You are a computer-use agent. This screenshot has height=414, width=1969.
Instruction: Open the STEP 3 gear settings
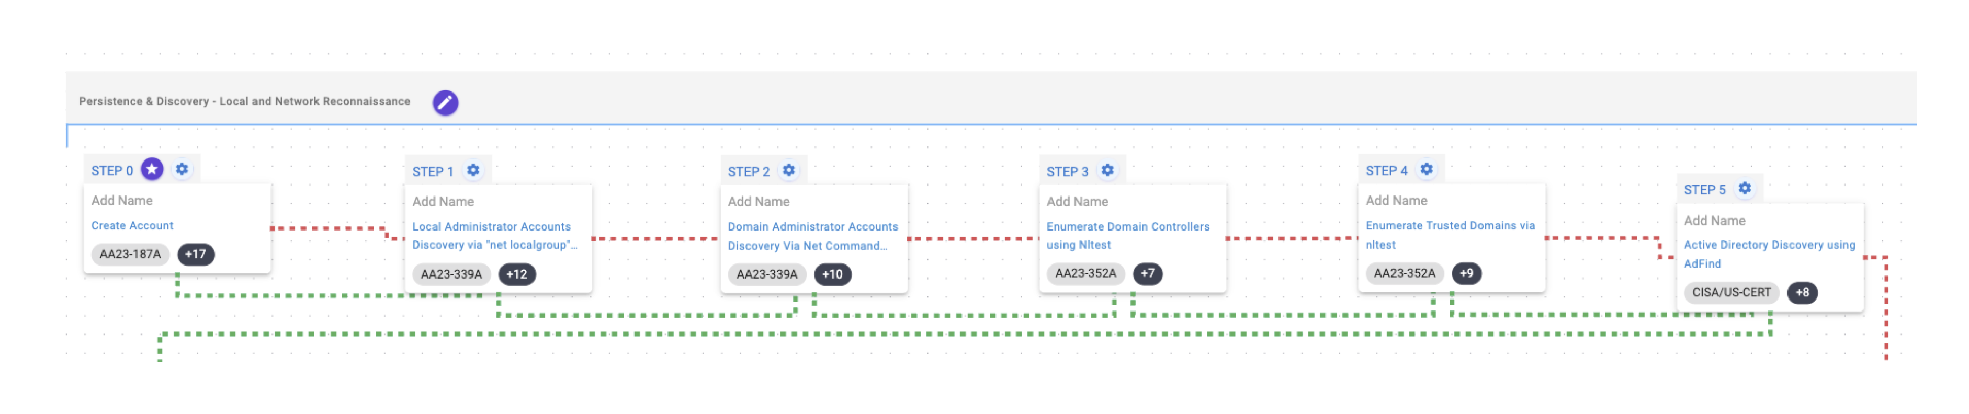pyautogui.click(x=1107, y=170)
